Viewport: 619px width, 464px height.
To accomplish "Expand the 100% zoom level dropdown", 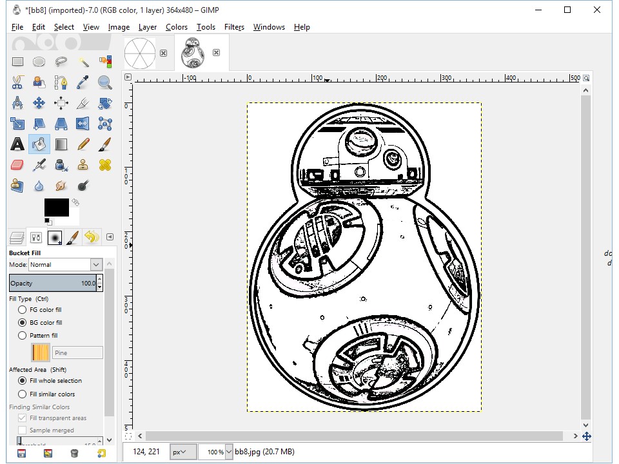I will [228, 452].
